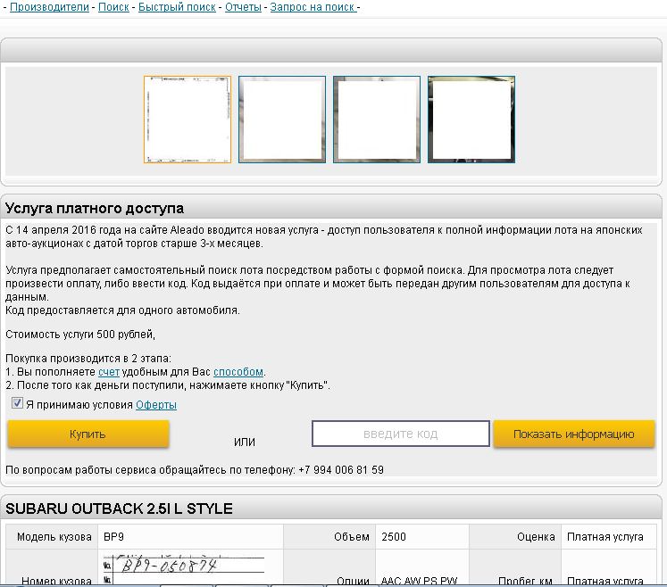This screenshot has width=667, height=587.
Task: Open the Запрос на поиск link
Action: 313,7
